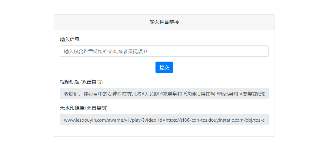Focus the Douyin link input field

tap(164, 51)
